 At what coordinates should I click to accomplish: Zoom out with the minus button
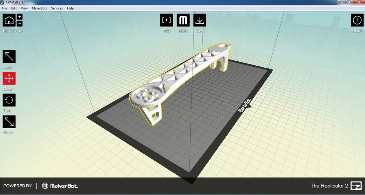[20, 23]
